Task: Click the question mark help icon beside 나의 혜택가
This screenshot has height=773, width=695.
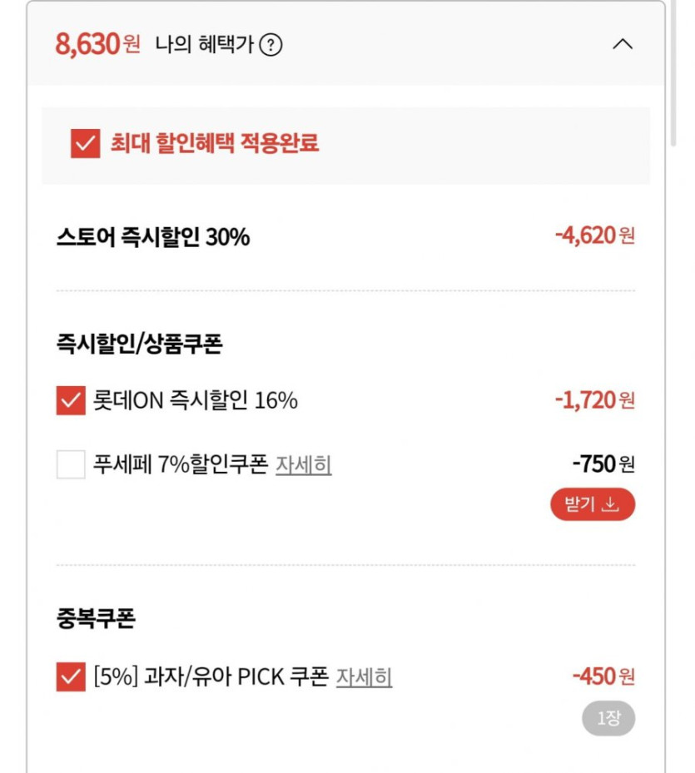Action: pyautogui.click(x=271, y=45)
